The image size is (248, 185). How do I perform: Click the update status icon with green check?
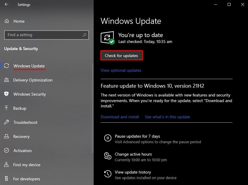tap(108, 38)
